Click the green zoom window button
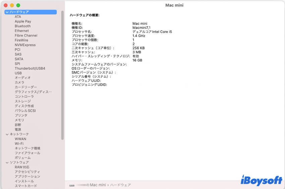This screenshot has height=189, width=285. point(18,5)
